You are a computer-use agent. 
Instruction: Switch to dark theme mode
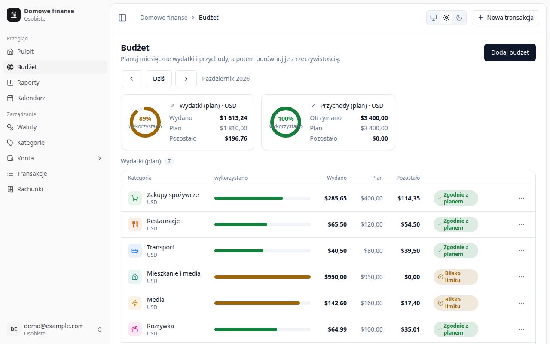(x=459, y=18)
